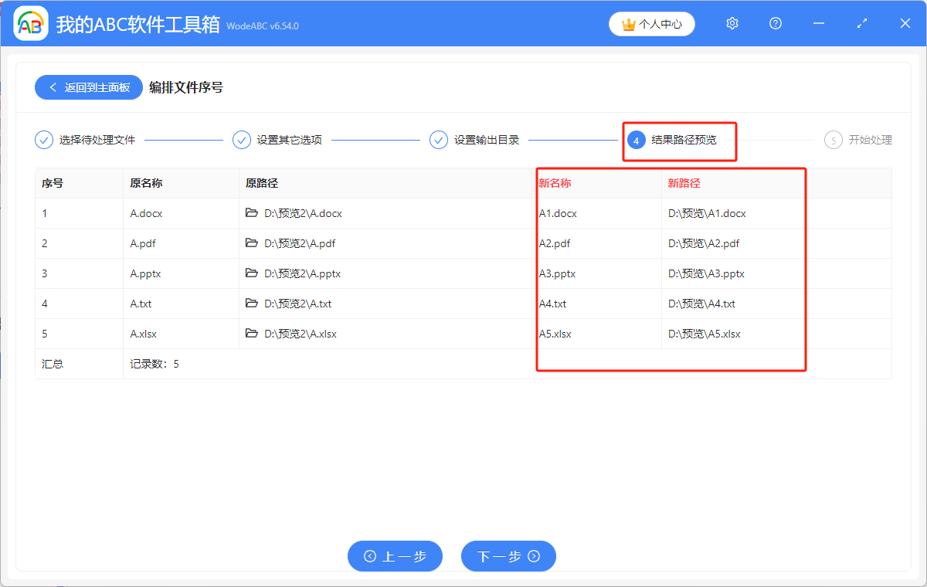Jump to step 5 开始处理
The height and width of the screenshot is (587, 927).
click(x=858, y=141)
